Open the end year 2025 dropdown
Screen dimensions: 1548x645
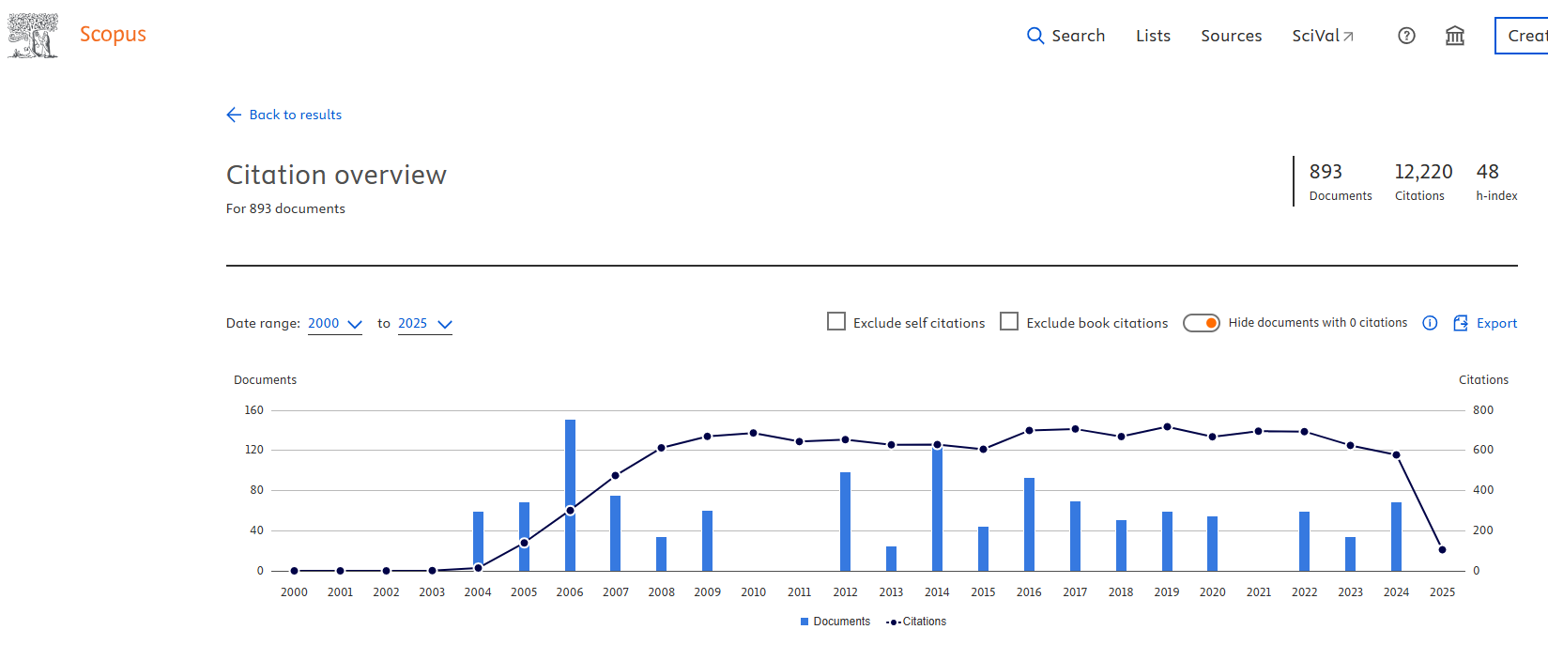pos(424,324)
